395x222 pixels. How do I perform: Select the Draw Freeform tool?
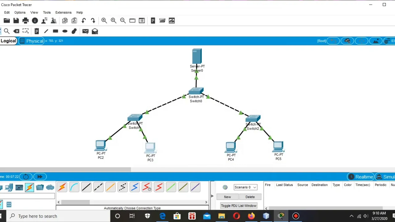[x=74, y=31]
